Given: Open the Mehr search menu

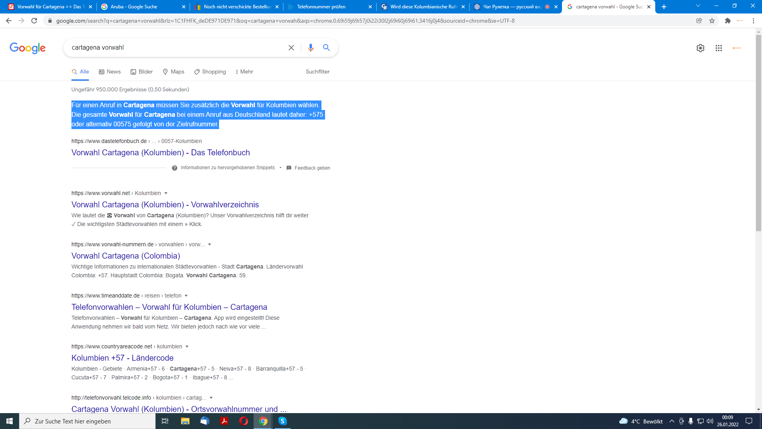Looking at the screenshot, I should tap(244, 72).
